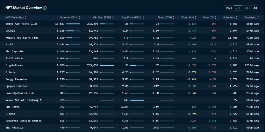Click The Captainz deployed 230d ago
Image resolution: width=265 pixels, height=132 pixels.
click(x=253, y=51)
